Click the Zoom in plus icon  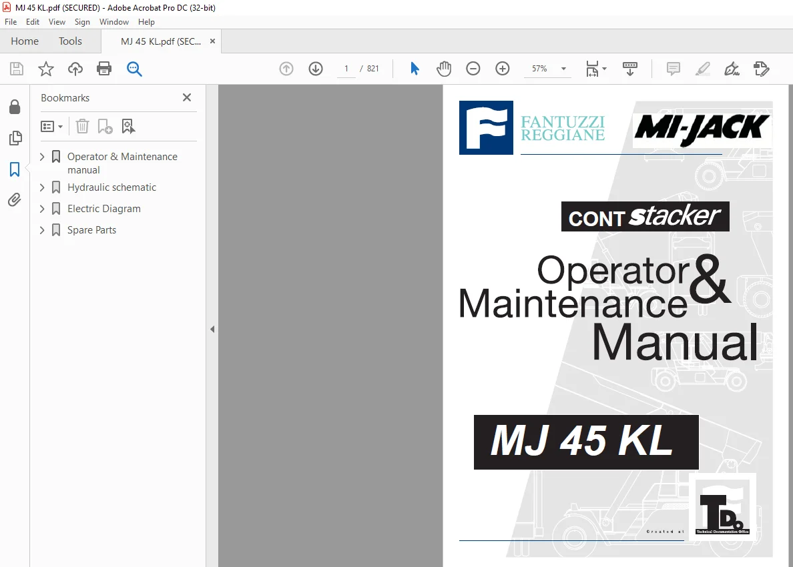(502, 69)
